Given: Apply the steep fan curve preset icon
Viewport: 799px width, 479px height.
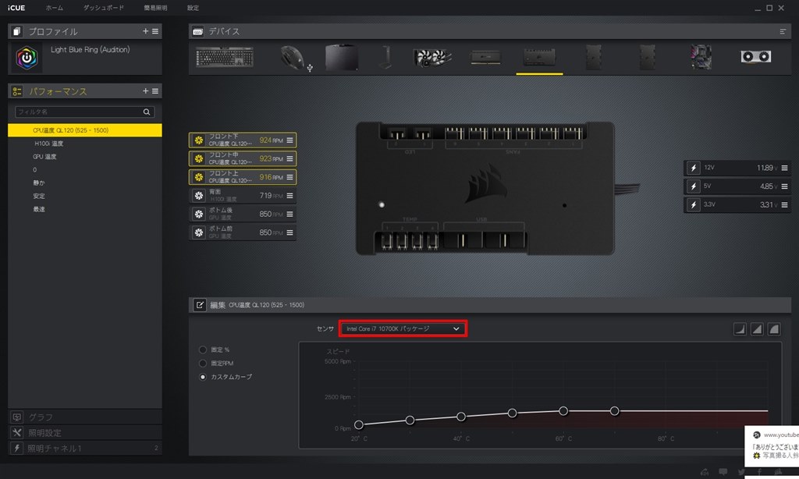Looking at the screenshot, I should coord(739,328).
